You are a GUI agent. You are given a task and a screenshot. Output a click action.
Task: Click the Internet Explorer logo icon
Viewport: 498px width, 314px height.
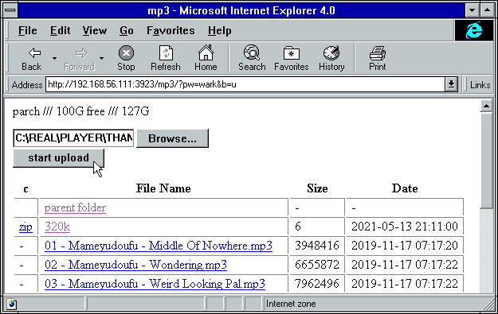click(x=474, y=30)
